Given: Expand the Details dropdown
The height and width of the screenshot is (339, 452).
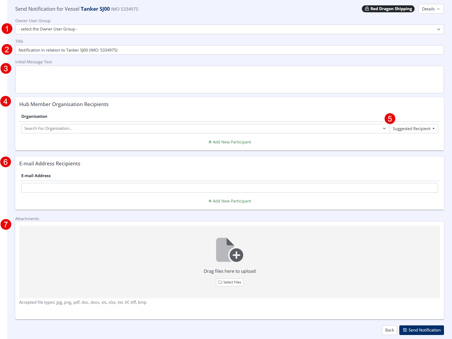Looking at the screenshot, I should pyautogui.click(x=431, y=9).
